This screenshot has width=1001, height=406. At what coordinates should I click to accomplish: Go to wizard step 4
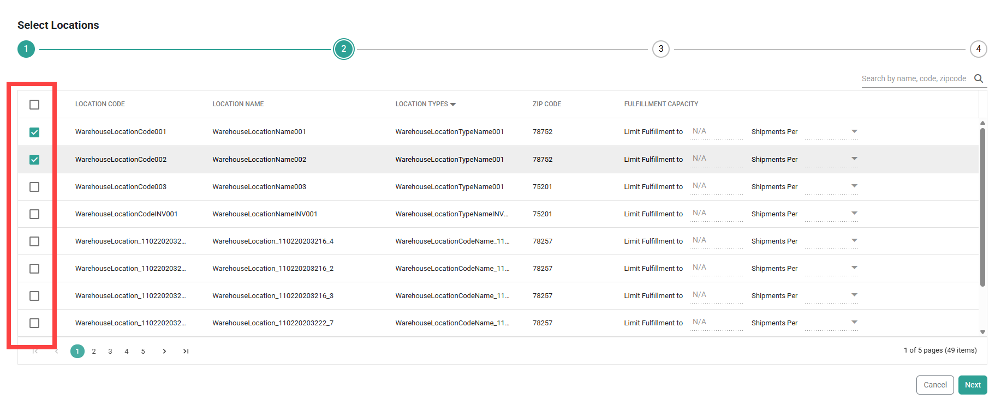(979, 49)
